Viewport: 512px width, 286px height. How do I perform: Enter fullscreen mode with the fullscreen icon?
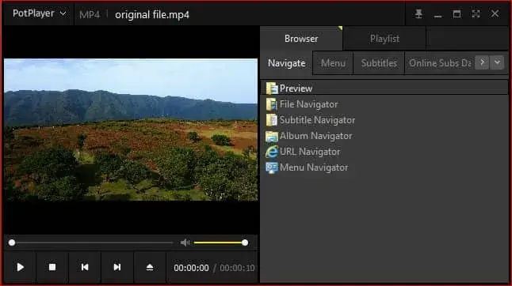(476, 13)
